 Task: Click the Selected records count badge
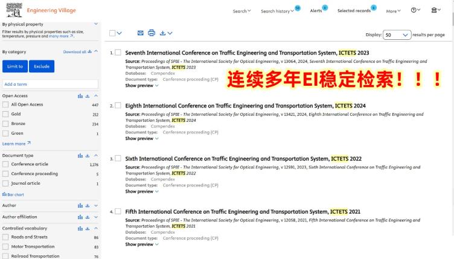point(374,8)
